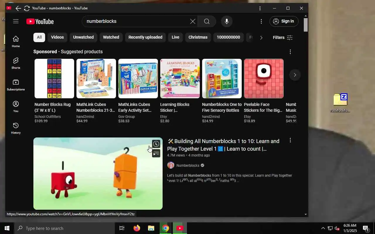Open the Numberblocks channel name link
Image resolution: width=375 pixels, height=234 pixels.
(188, 165)
